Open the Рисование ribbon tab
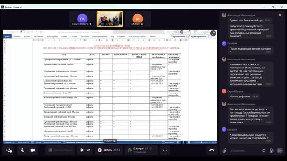 point(39,37)
